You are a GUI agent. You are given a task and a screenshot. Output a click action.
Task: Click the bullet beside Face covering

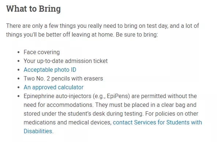pyautogui.click(x=19, y=52)
